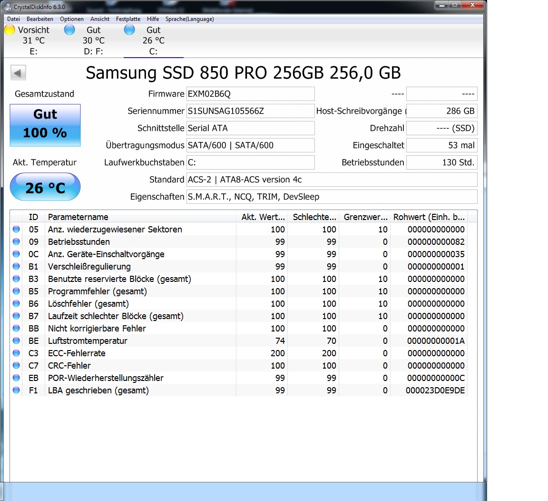Image resolution: width=548 pixels, height=501 pixels.
Task: Select row Anz. wiederzugewiesener Sektoren
Action: point(239,230)
